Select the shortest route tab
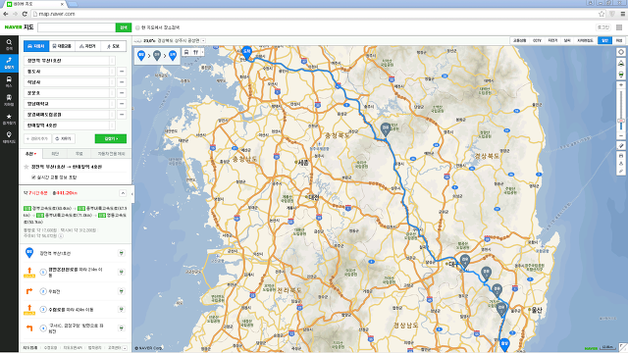This screenshot has width=628, height=353. tap(55, 154)
